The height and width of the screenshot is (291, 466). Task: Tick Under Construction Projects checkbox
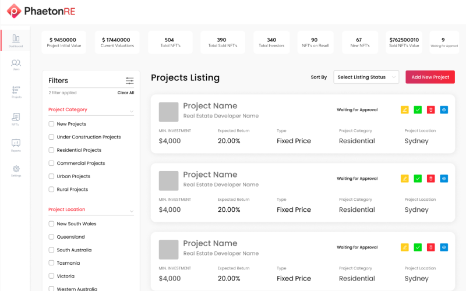tap(51, 137)
